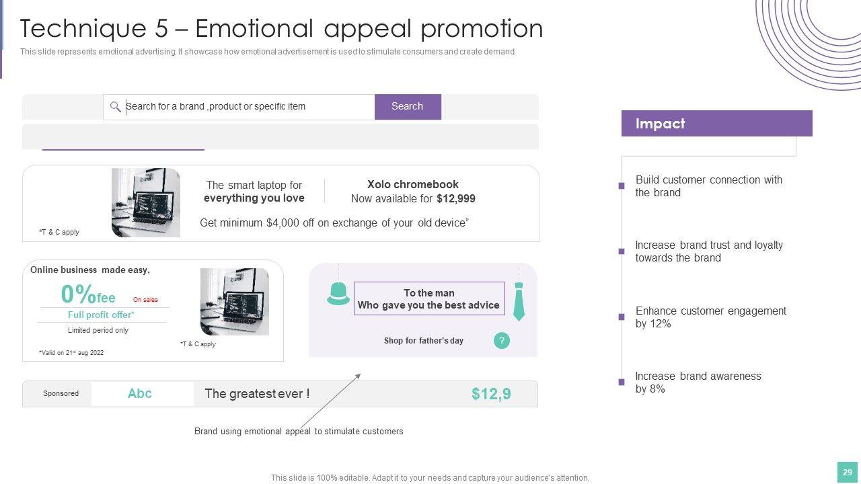Click the green necktie icon
The image size is (861, 484).
coord(519,301)
